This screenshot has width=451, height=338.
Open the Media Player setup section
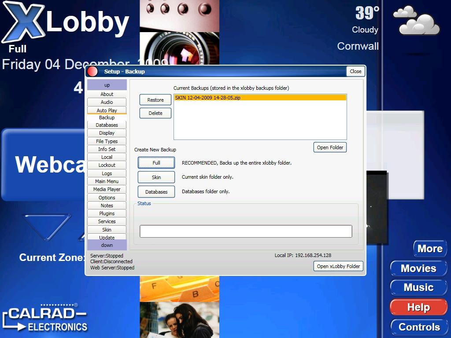tap(107, 189)
